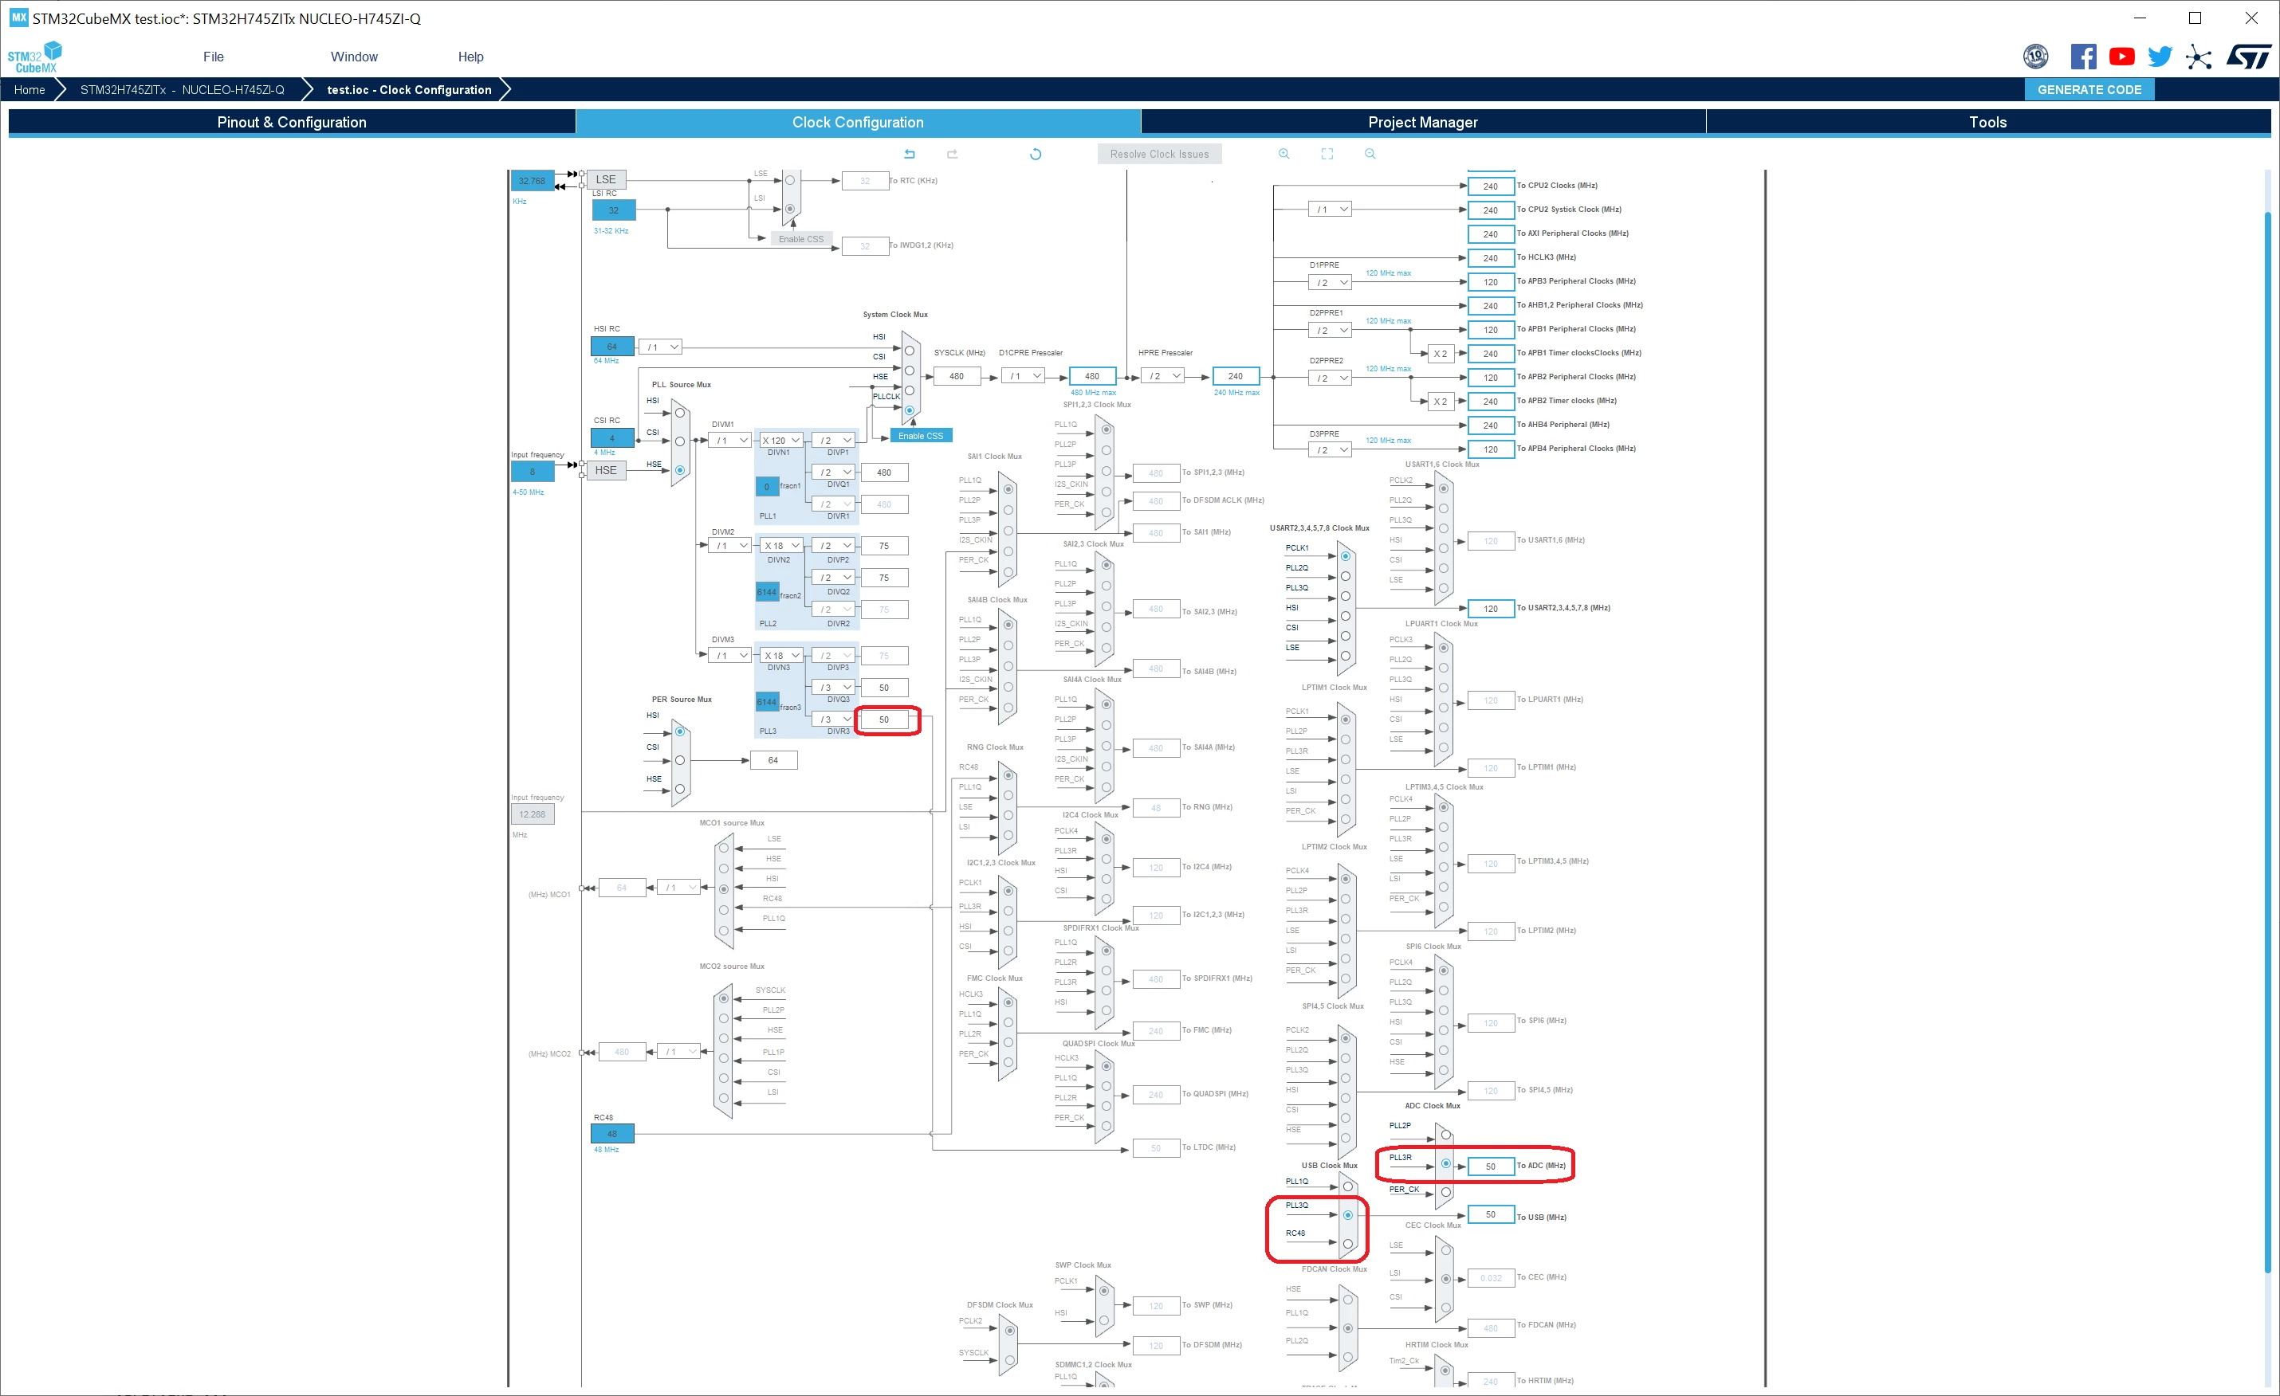Click the To USB (MHz) value 50

1491,1214
